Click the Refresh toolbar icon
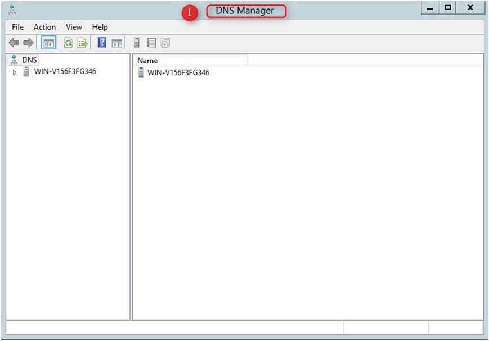489x341 pixels. click(x=68, y=43)
